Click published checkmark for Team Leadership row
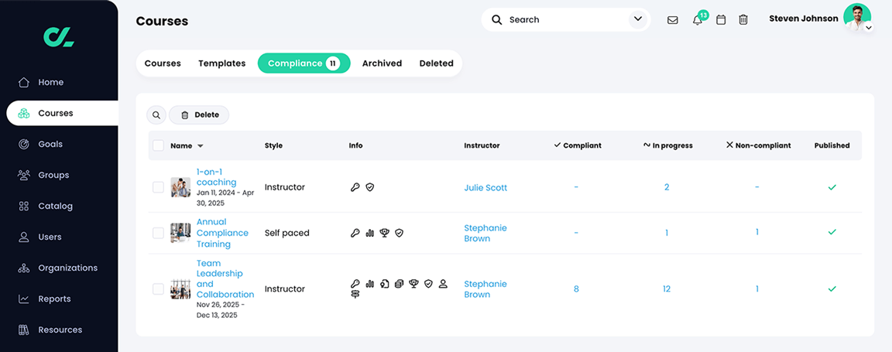Viewport: 892px width, 352px height. (832, 289)
